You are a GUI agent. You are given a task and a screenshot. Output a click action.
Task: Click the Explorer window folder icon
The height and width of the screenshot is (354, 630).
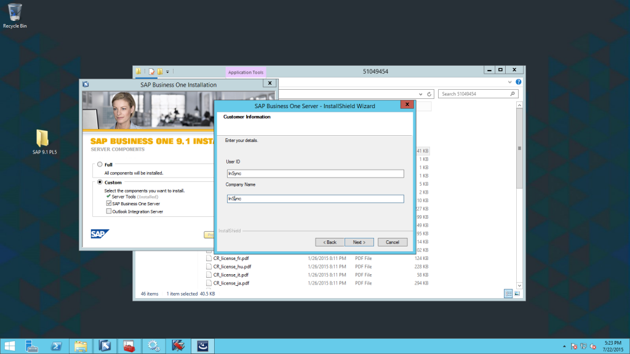[138, 71]
